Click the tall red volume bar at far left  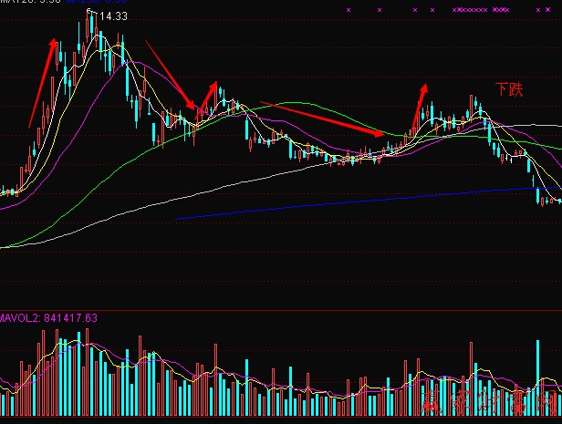tap(43, 365)
